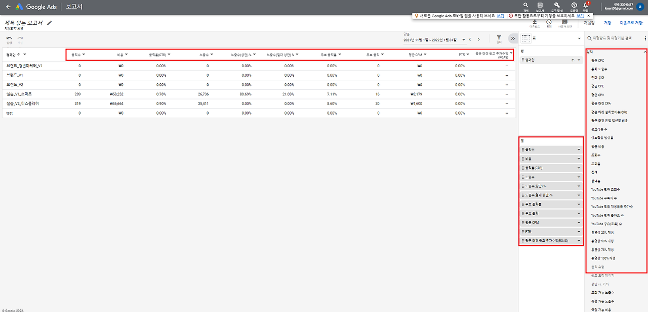Viewport: 648px width, 312px height.
Task: Open dropdown on 클릭수 column chip
Action: 579,149
